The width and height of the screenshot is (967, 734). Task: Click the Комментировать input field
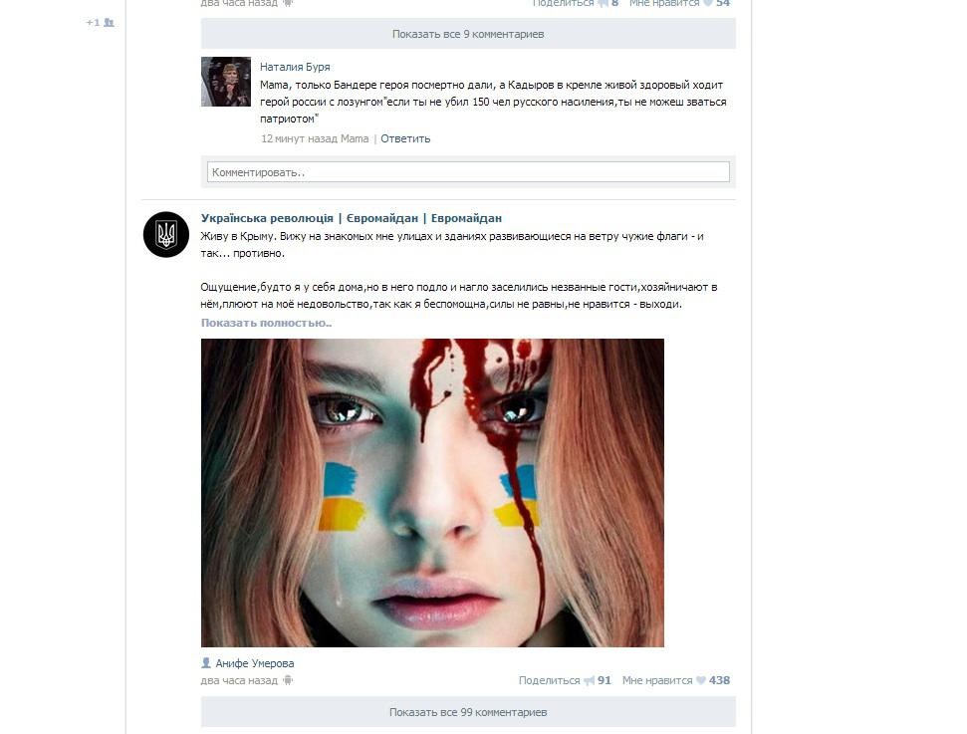[x=468, y=172]
